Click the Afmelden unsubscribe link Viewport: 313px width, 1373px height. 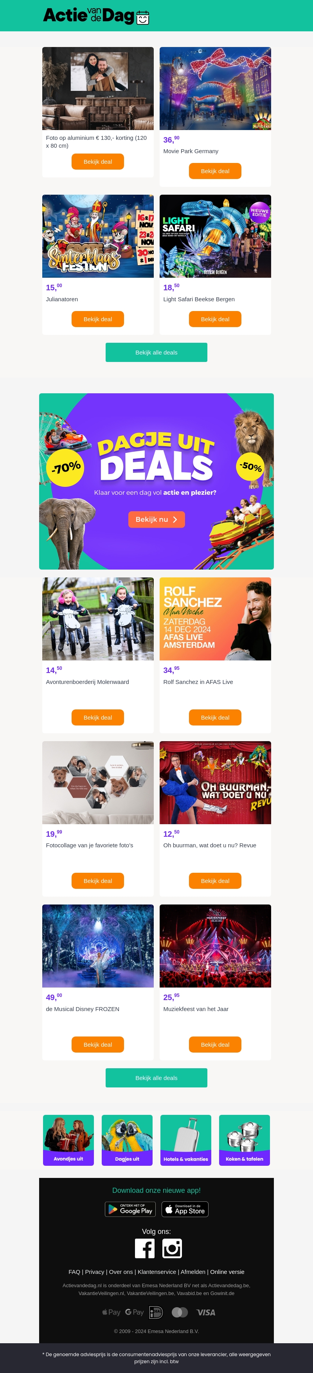pos(193,1272)
